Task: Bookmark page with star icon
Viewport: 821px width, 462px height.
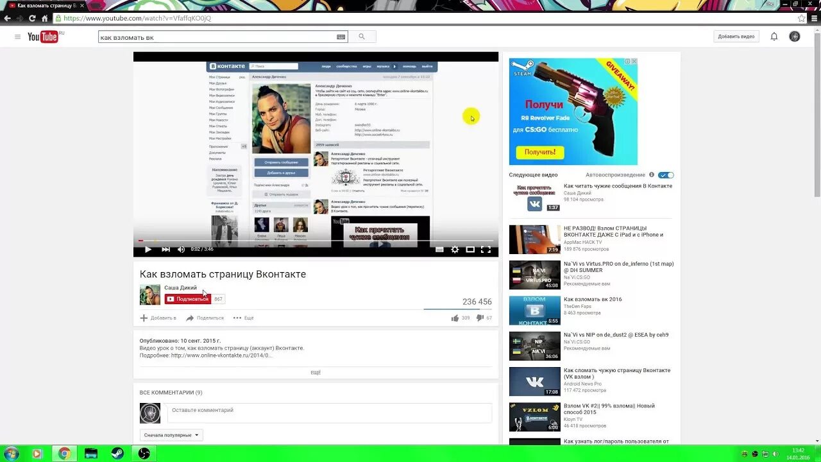Action: [x=802, y=18]
